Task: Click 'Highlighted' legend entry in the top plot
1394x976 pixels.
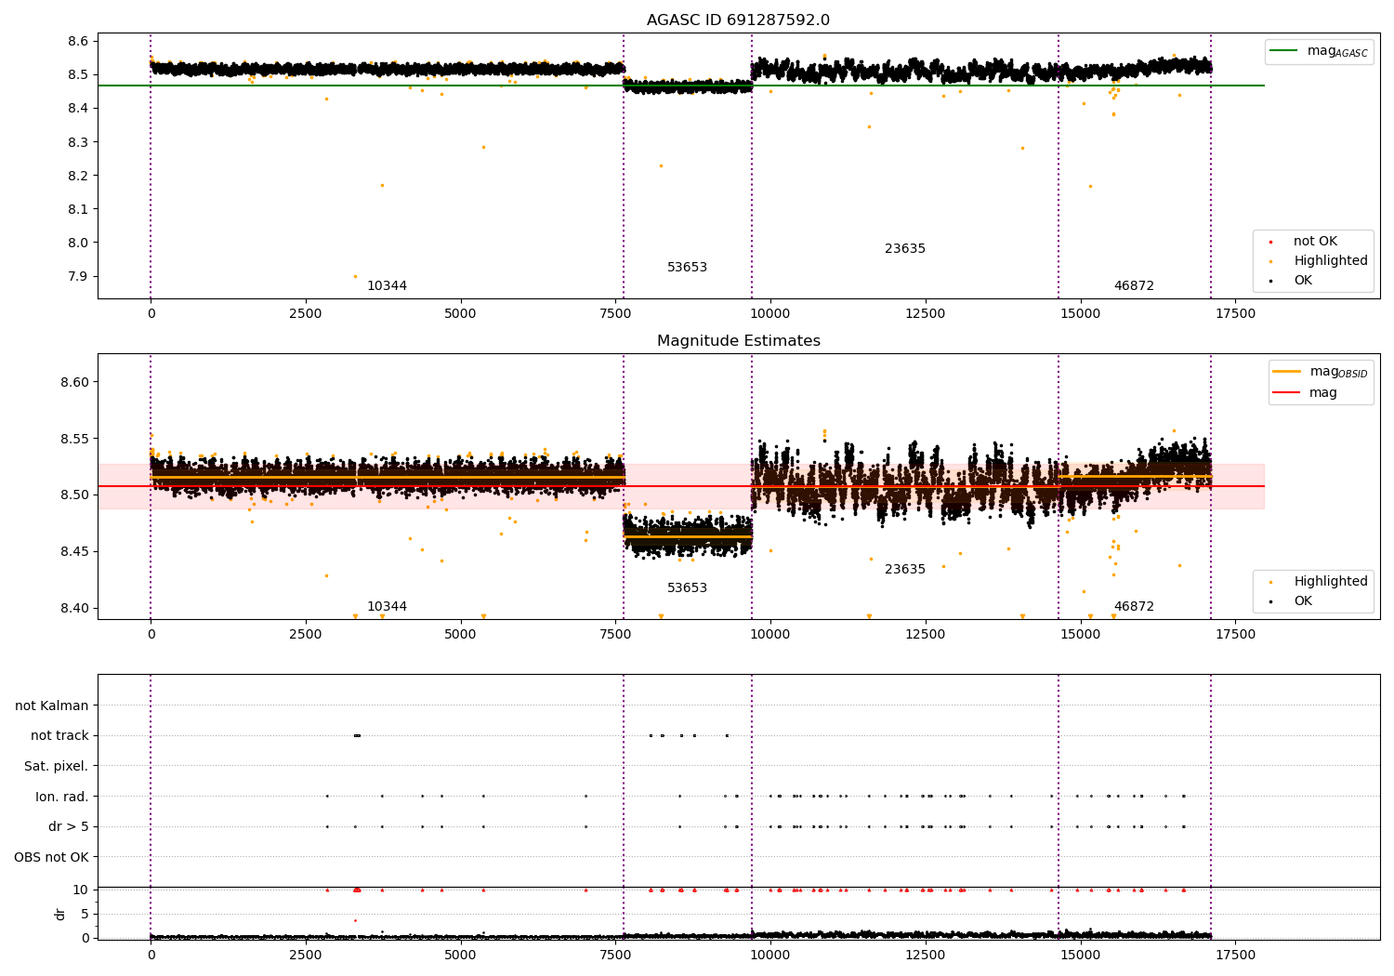Action: (x=1331, y=261)
